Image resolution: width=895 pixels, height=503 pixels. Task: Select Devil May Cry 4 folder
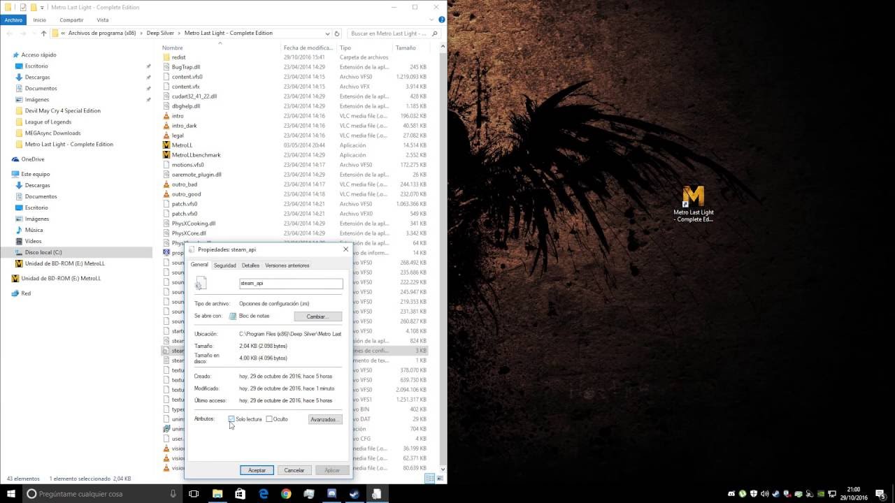[x=62, y=110]
